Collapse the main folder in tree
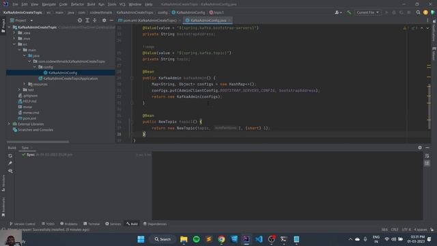This screenshot has height=246, width=437. tap(19, 50)
